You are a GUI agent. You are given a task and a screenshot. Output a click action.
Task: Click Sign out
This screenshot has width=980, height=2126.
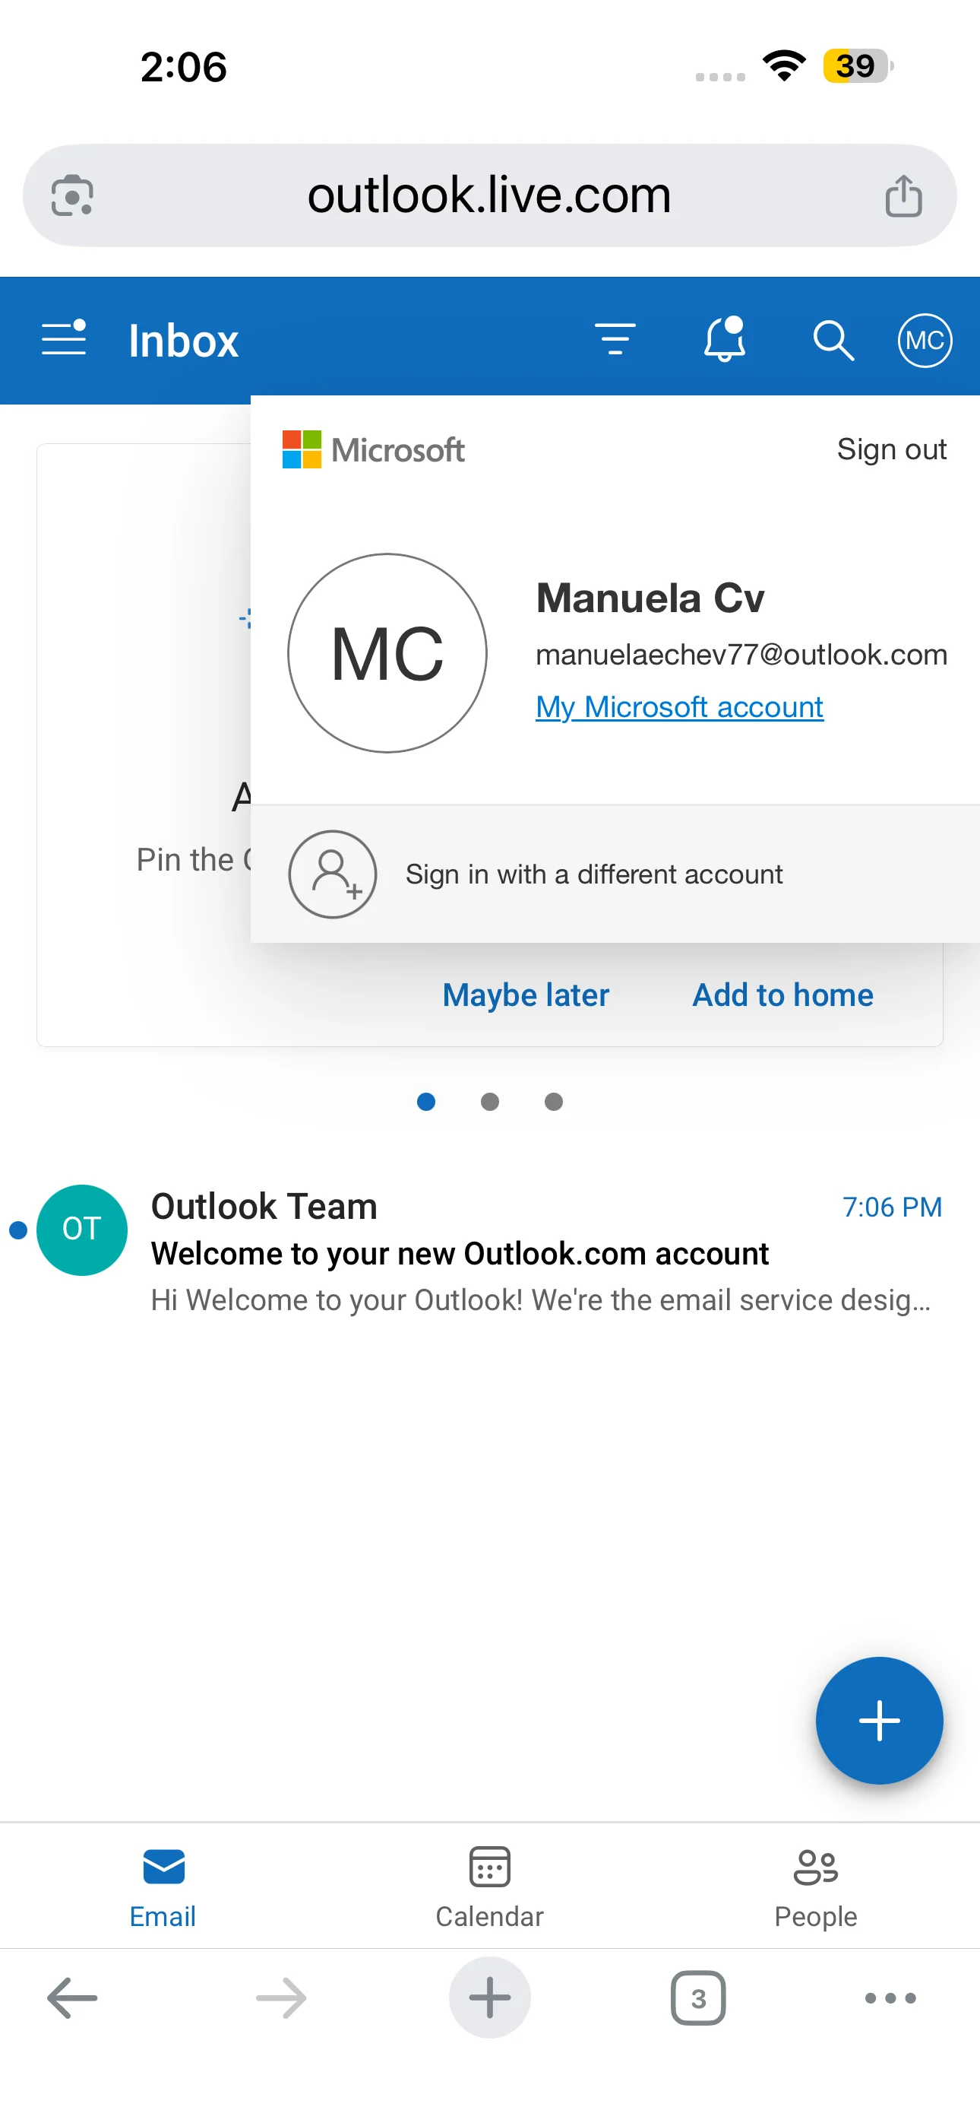click(x=891, y=450)
